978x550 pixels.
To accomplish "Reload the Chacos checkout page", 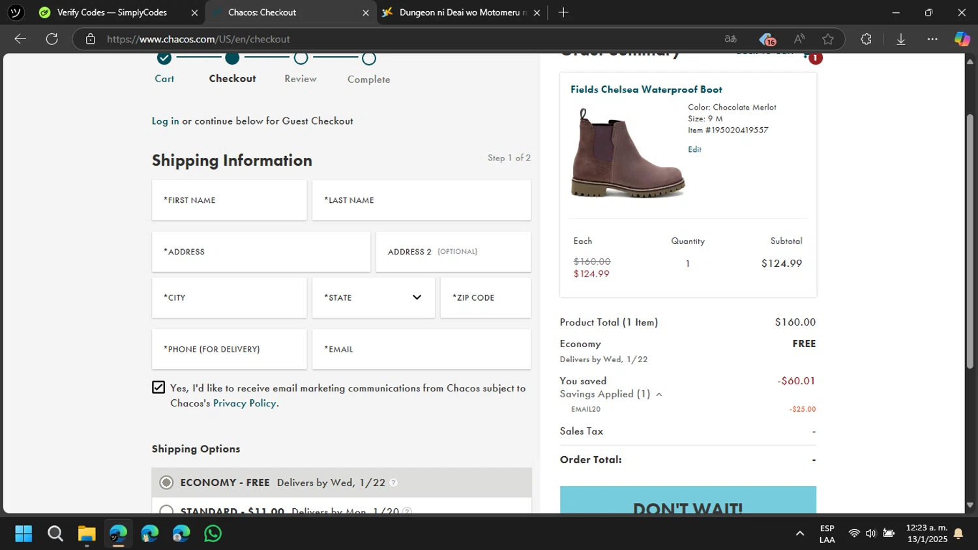I will point(52,39).
